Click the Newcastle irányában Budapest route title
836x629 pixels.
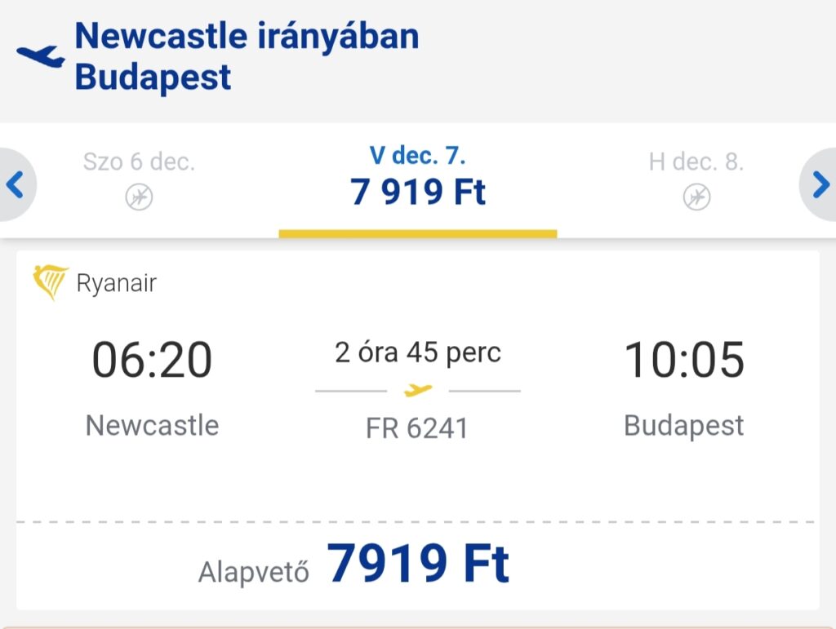[x=247, y=57]
